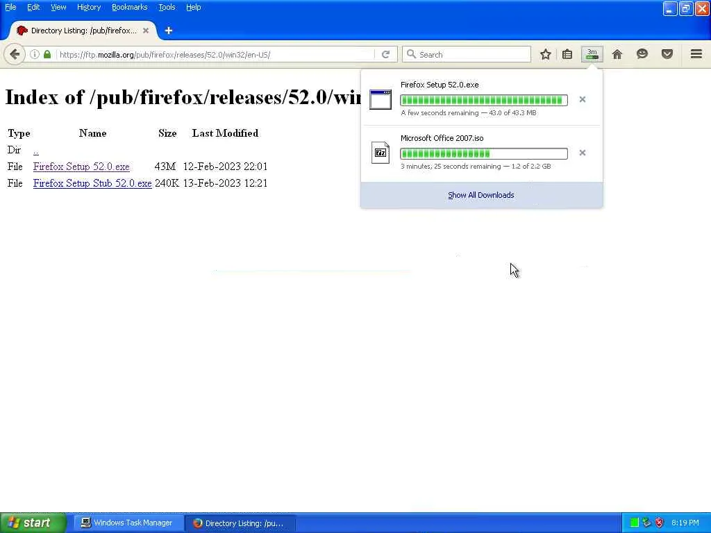Restore down the Firefox window
Viewport: 711px width, 533px height.
point(686,8)
